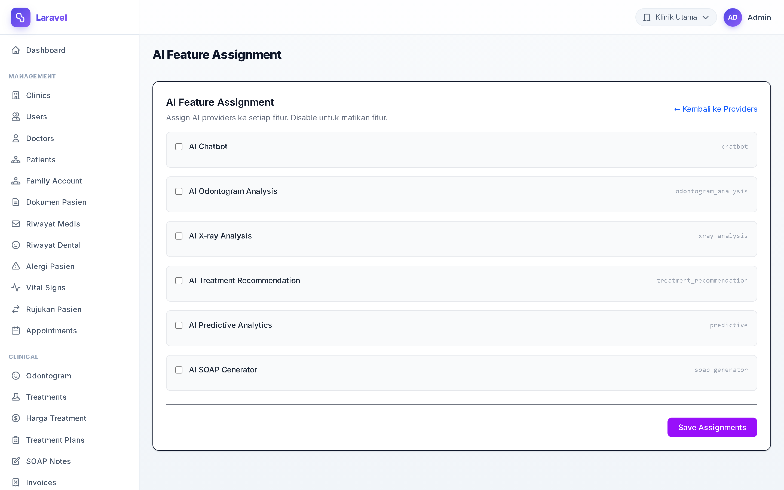
Task: Click the AI Predictive Analytics label
Action: click(230, 325)
